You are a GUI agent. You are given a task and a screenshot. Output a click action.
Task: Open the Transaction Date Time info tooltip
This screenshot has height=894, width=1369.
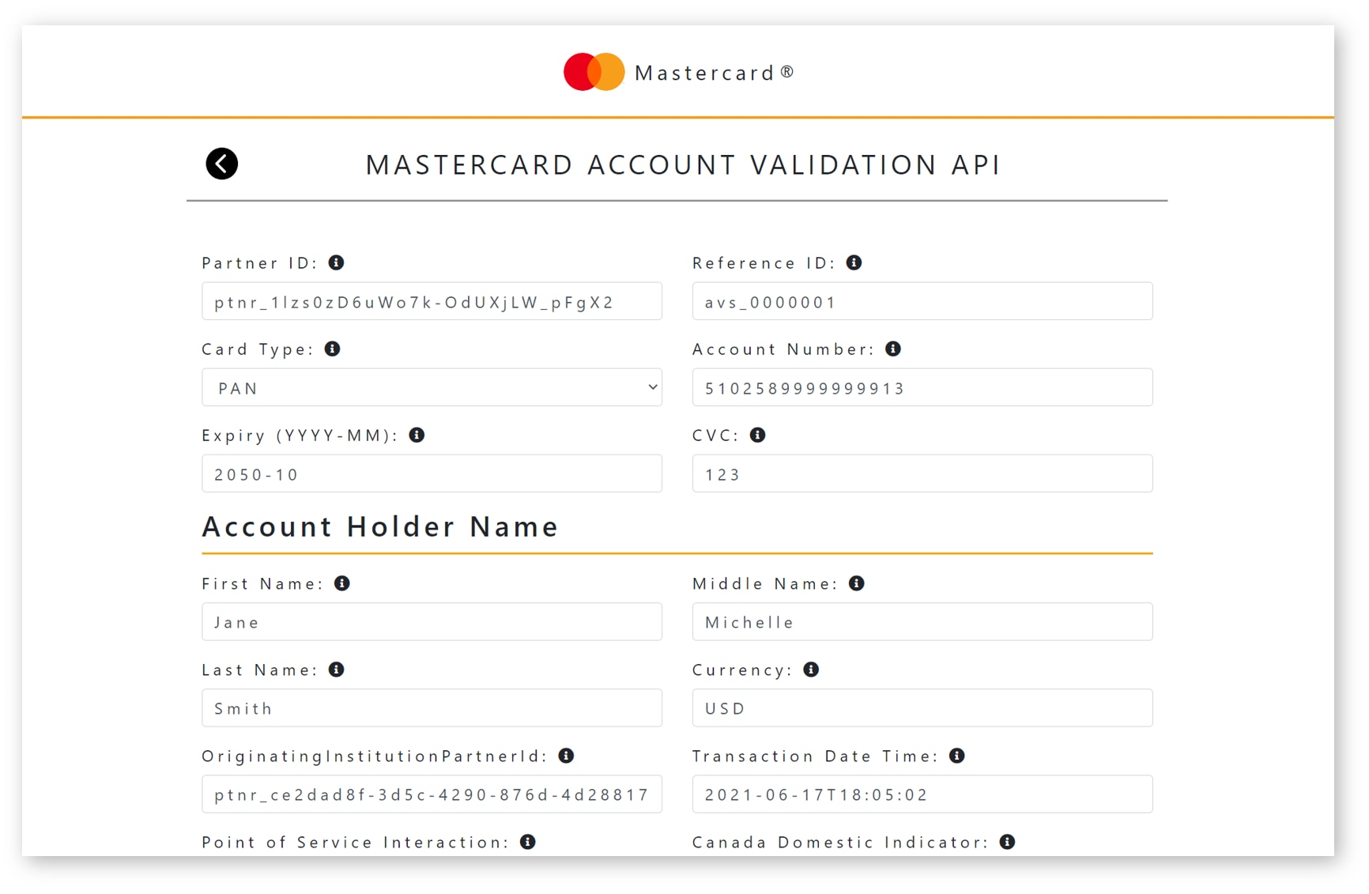pos(956,756)
